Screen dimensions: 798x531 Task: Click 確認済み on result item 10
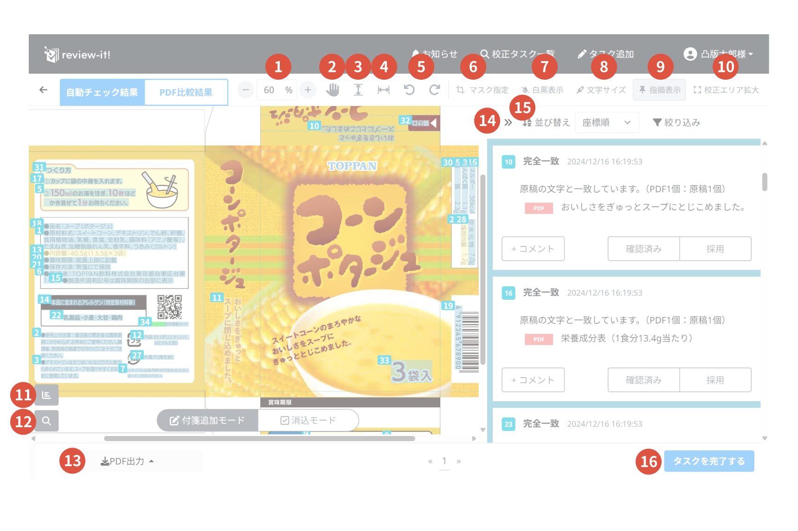point(644,249)
